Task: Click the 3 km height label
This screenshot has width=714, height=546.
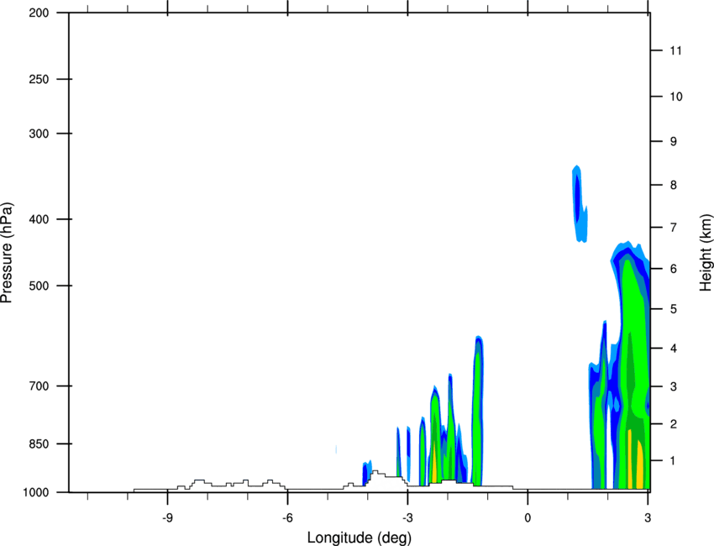Action: pyautogui.click(x=674, y=386)
